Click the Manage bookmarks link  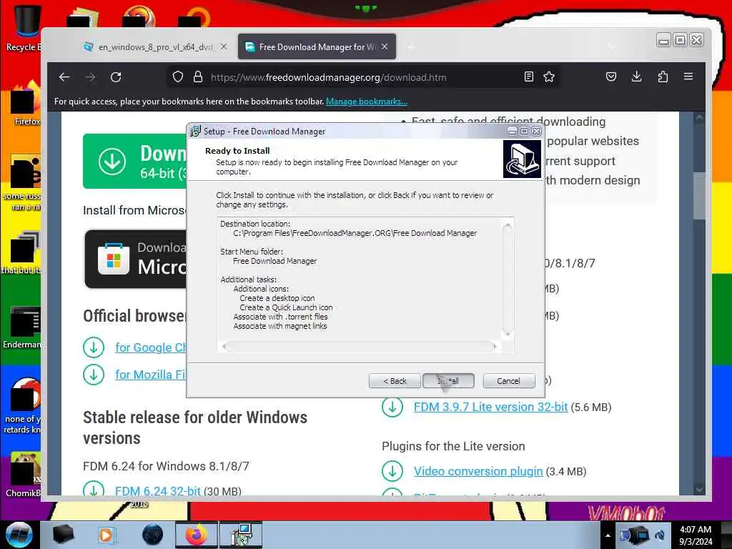367,102
